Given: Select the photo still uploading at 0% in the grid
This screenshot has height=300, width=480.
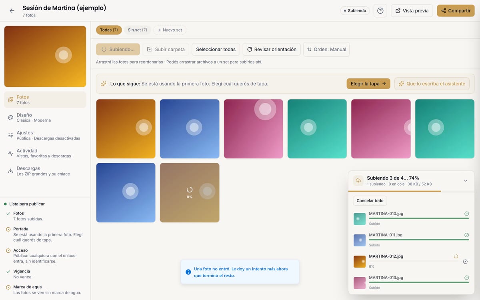Looking at the screenshot, I should tap(190, 192).
